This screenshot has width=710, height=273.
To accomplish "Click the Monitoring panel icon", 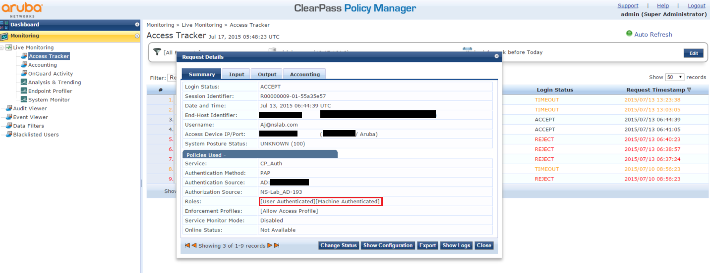I will [4, 36].
